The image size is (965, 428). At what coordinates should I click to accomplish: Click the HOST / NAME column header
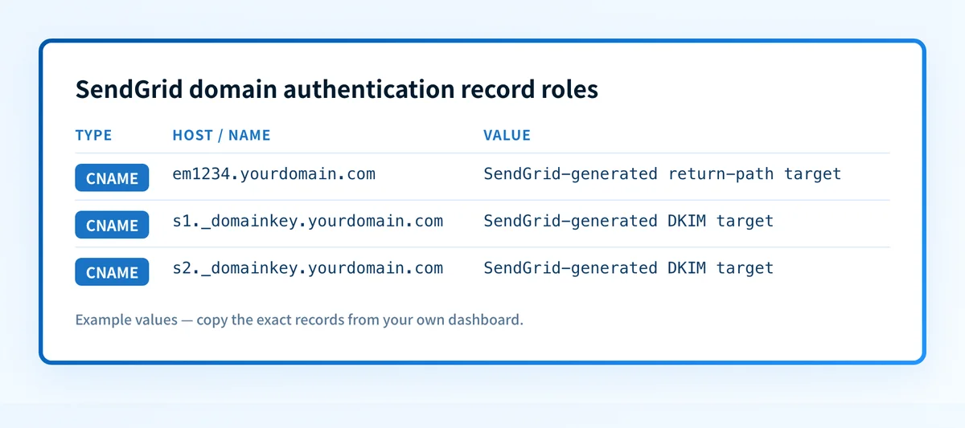pyautogui.click(x=221, y=135)
